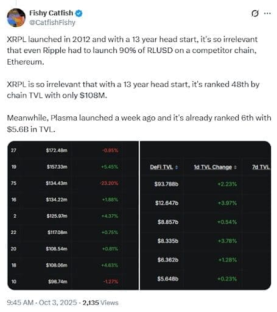Click the $108.06m row in left table
277x312 pixels.
point(73,265)
